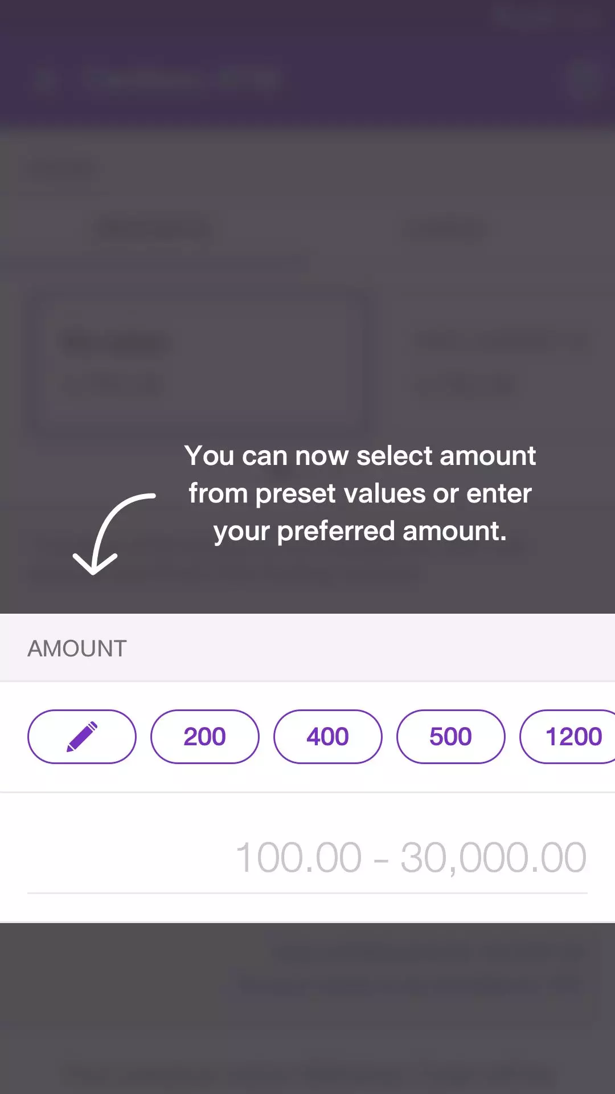Switch to the blurred right tab below header
615x1094 pixels.
pyautogui.click(x=444, y=230)
